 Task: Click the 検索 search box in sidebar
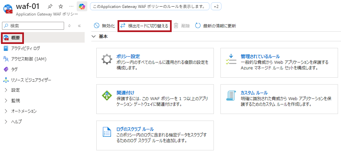click(33, 26)
